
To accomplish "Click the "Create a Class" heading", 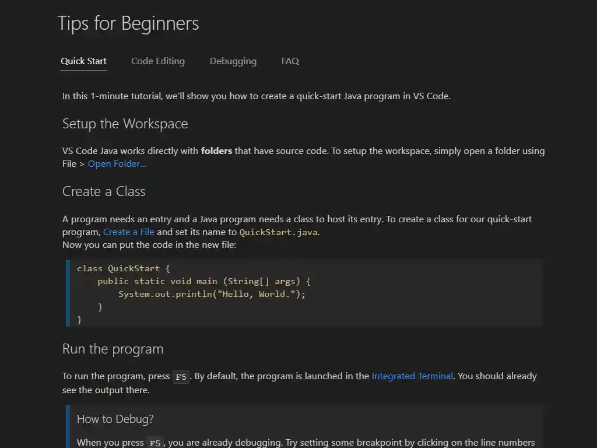I will pos(103,191).
